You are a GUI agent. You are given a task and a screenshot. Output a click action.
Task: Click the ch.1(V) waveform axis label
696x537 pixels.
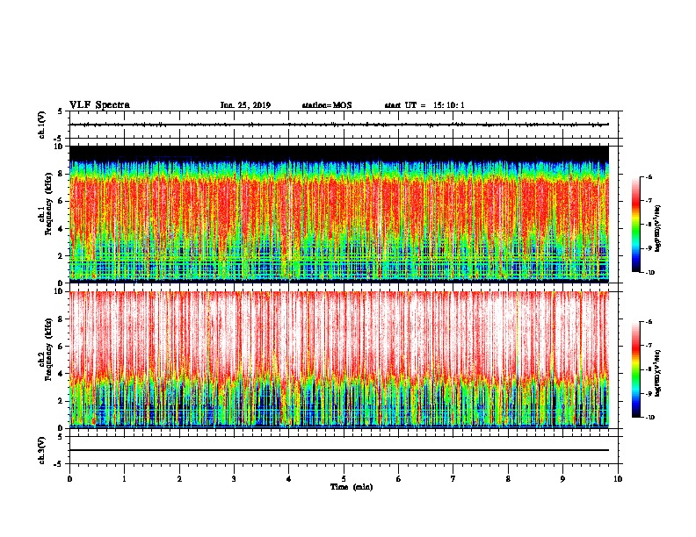(42, 125)
